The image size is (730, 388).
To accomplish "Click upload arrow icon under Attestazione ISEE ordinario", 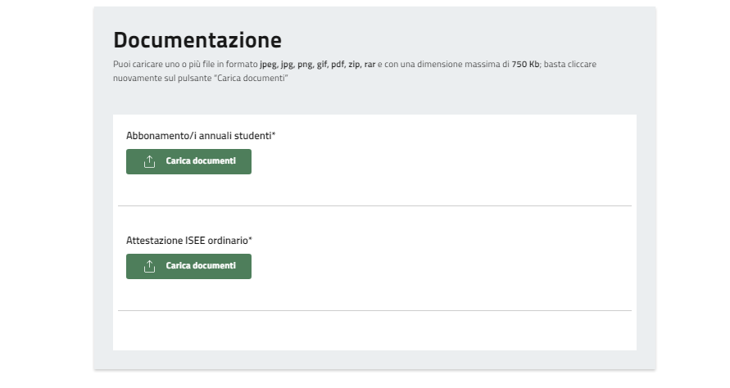I will 149,266.
